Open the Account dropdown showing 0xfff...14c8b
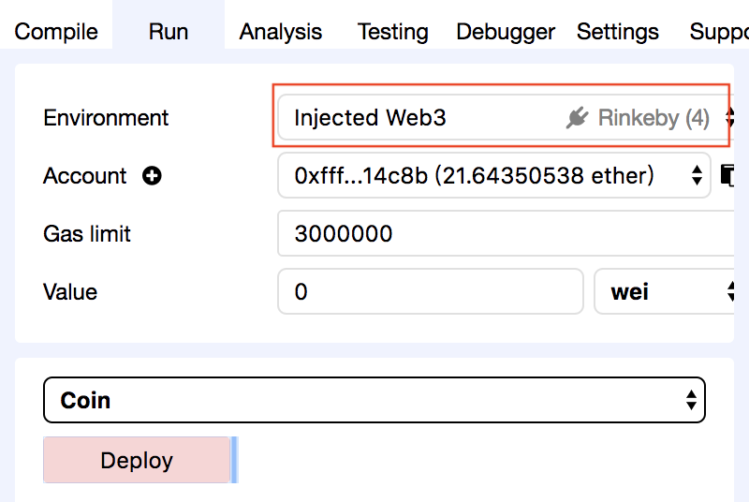The image size is (749, 502). pos(494,175)
